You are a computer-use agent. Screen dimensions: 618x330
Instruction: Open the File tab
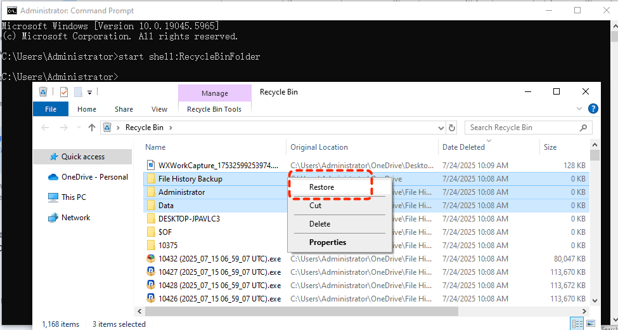tap(51, 109)
